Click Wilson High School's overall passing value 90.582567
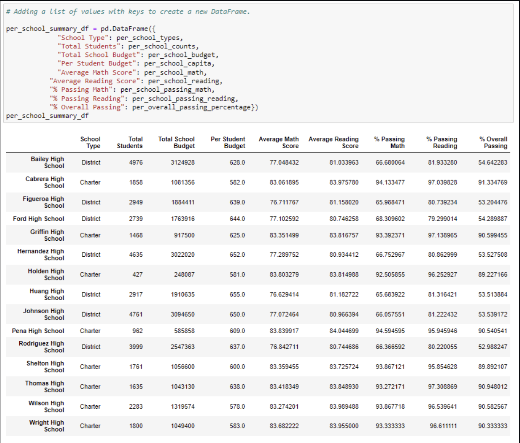This screenshot has height=443, width=520. coord(493,406)
